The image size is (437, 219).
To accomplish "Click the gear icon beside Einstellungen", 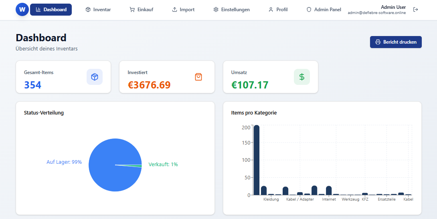I will (216, 10).
